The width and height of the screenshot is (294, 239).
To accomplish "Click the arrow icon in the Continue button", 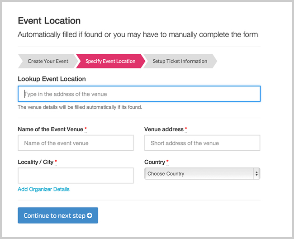I will pyautogui.click(x=90, y=216).
